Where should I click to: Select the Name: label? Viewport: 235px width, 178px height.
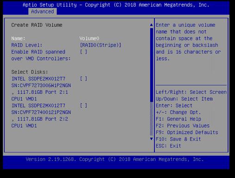tap(18, 38)
